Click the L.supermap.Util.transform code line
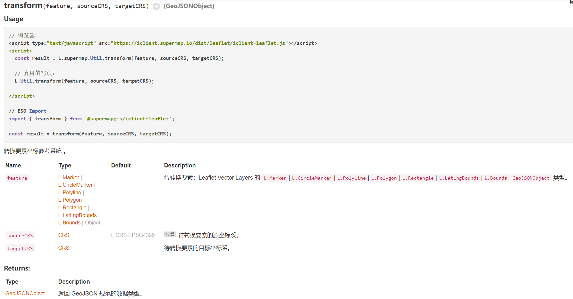 tap(119, 58)
